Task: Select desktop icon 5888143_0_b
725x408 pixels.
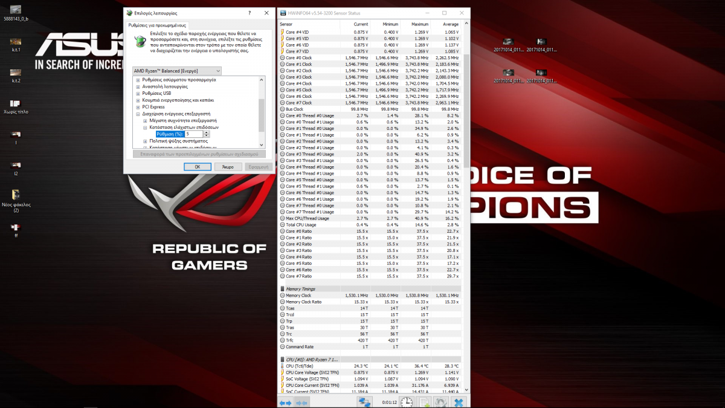Action: pos(16,13)
